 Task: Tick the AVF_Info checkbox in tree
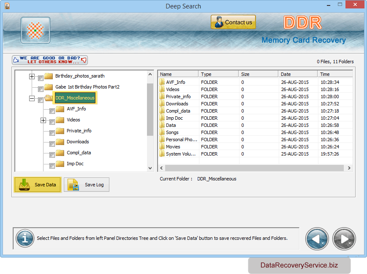[x=52, y=111]
